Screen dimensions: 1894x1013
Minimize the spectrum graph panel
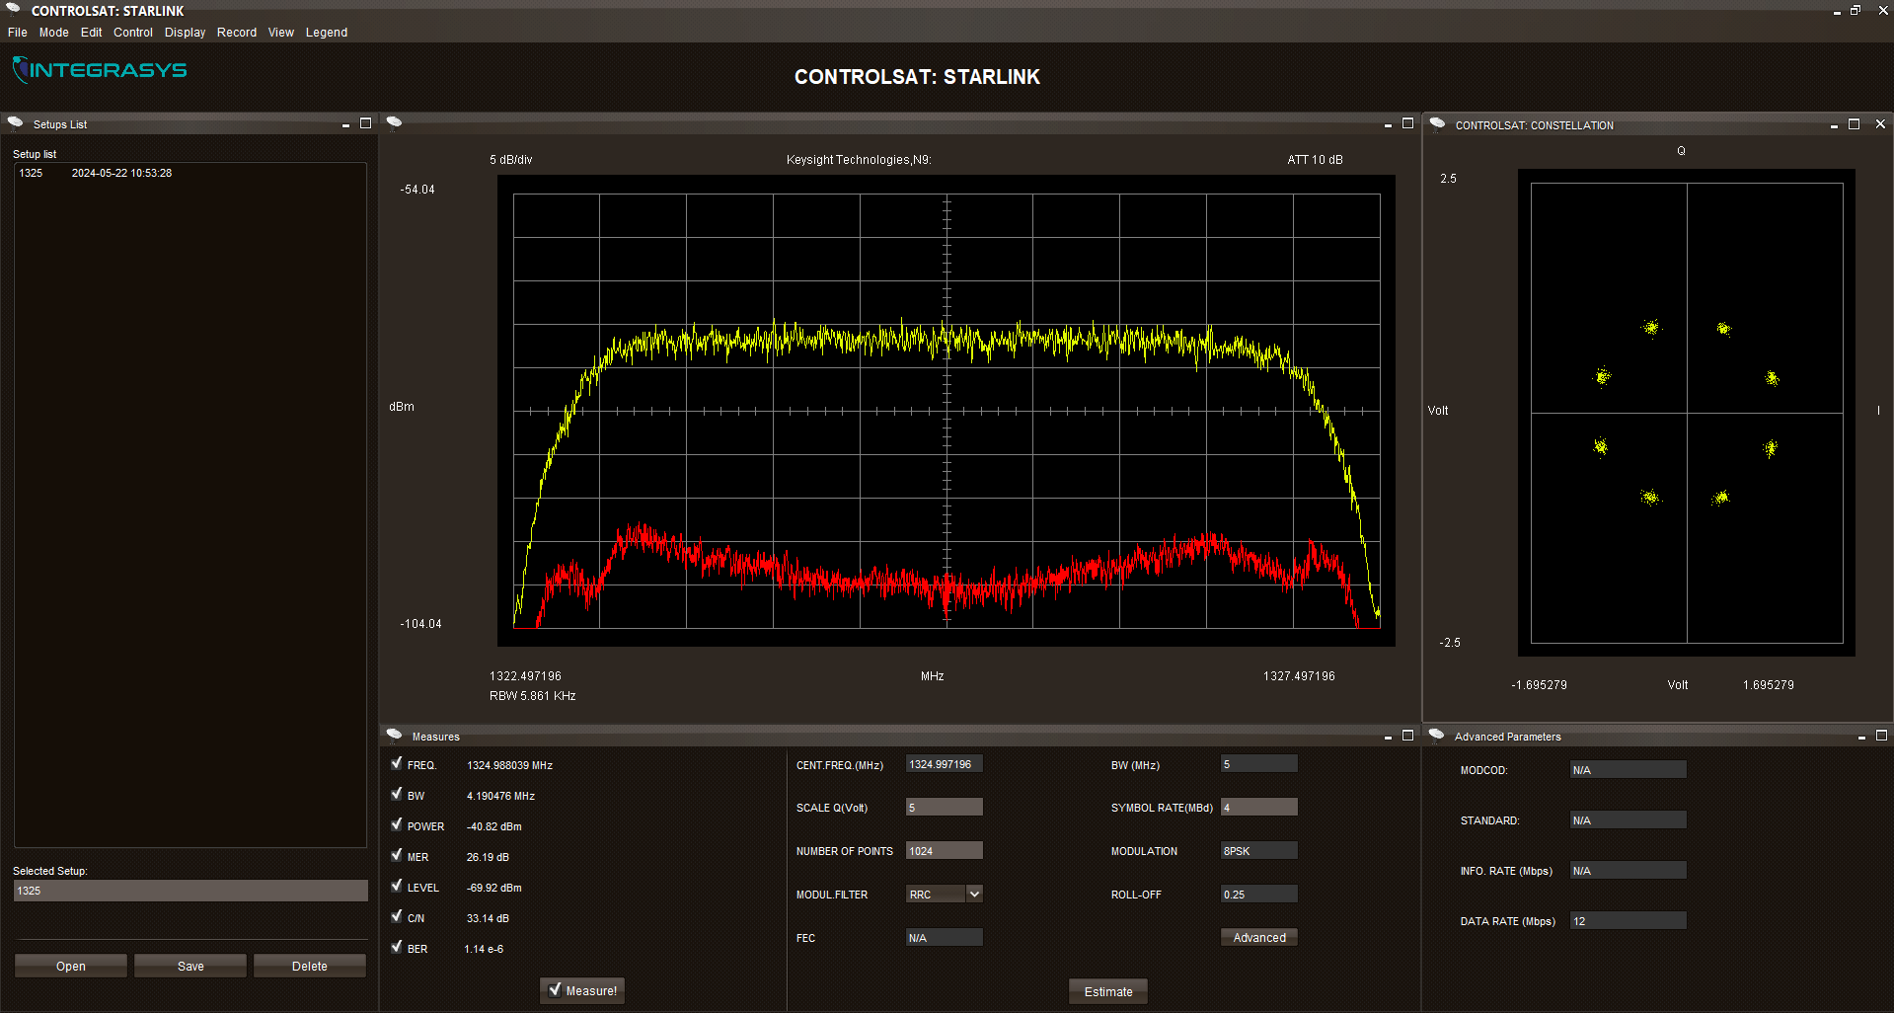click(1388, 124)
